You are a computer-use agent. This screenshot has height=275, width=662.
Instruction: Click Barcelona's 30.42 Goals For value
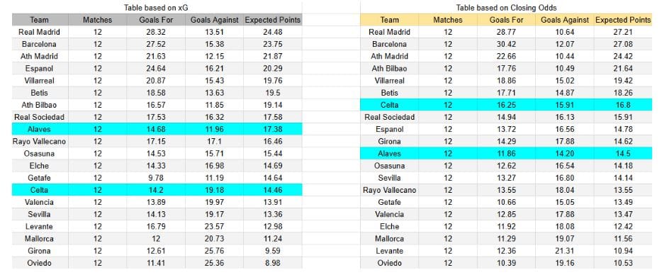tap(506, 45)
